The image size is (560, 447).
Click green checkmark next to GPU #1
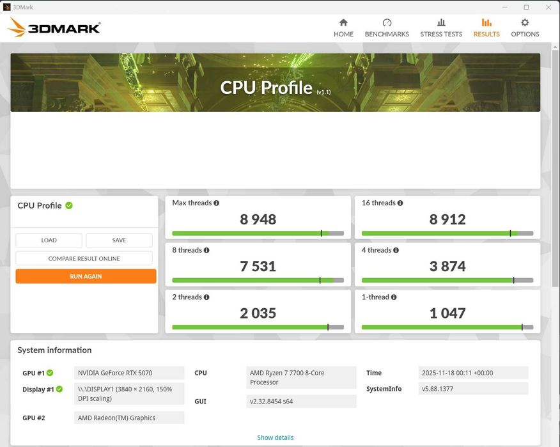tap(50, 373)
